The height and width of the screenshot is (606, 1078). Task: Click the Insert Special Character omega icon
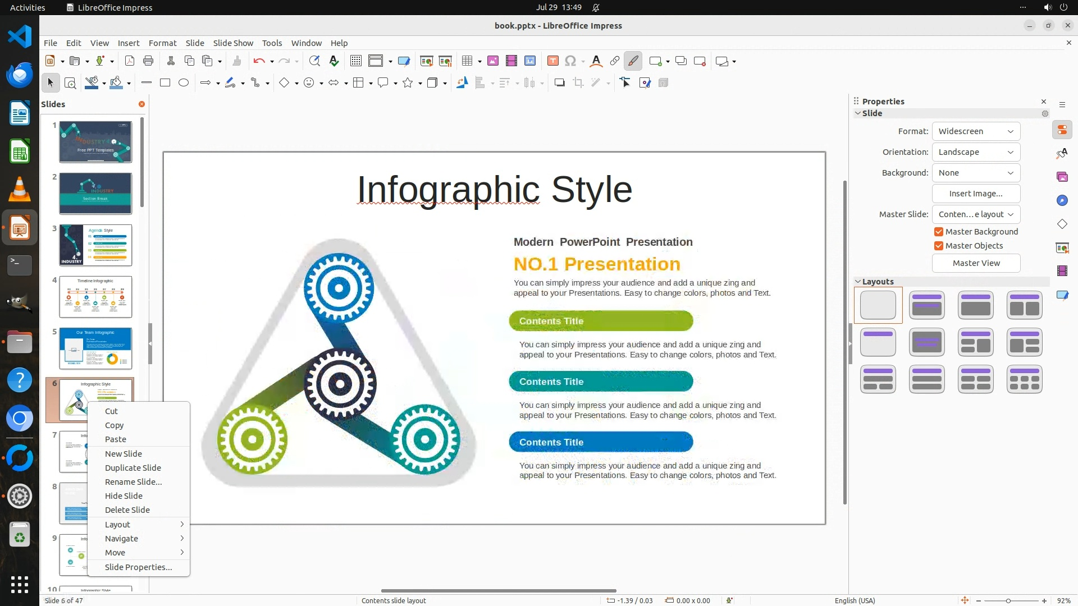pyautogui.click(x=570, y=61)
